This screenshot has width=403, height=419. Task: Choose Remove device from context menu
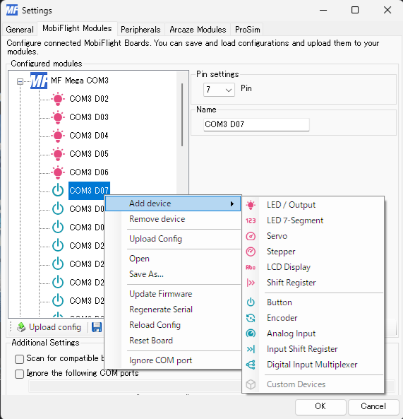(x=174, y=219)
